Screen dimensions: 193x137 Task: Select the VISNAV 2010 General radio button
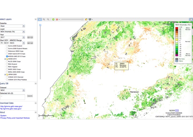click(7, 77)
